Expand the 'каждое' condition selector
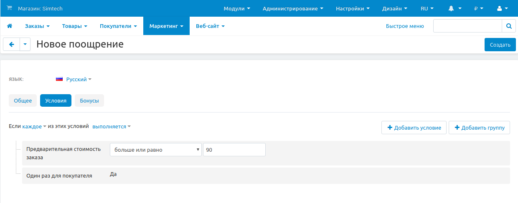Viewport: 518px width, 203px height. coord(34,127)
